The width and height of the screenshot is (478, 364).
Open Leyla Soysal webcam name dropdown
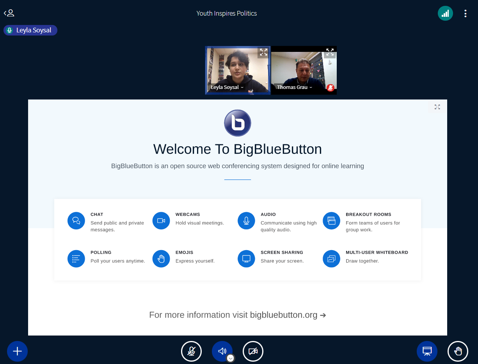[x=227, y=87]
